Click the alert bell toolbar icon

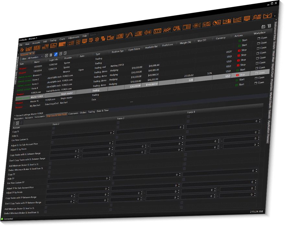(177, 28)
